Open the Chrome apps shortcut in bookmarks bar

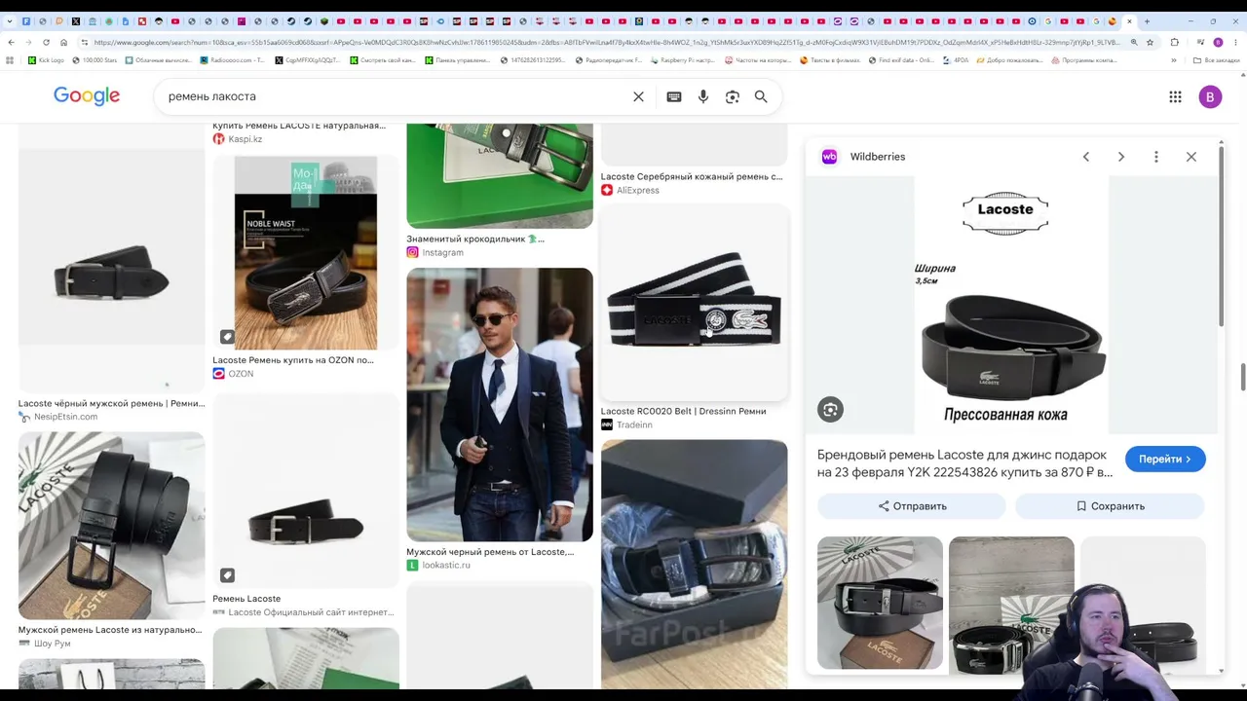coord(10,60)
